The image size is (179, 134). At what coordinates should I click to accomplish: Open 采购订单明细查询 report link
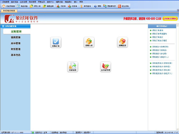160,34
